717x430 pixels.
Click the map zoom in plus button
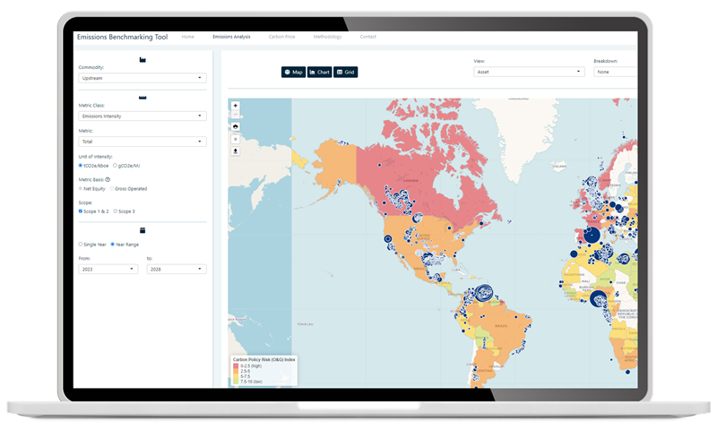click(x=235, y=106)
